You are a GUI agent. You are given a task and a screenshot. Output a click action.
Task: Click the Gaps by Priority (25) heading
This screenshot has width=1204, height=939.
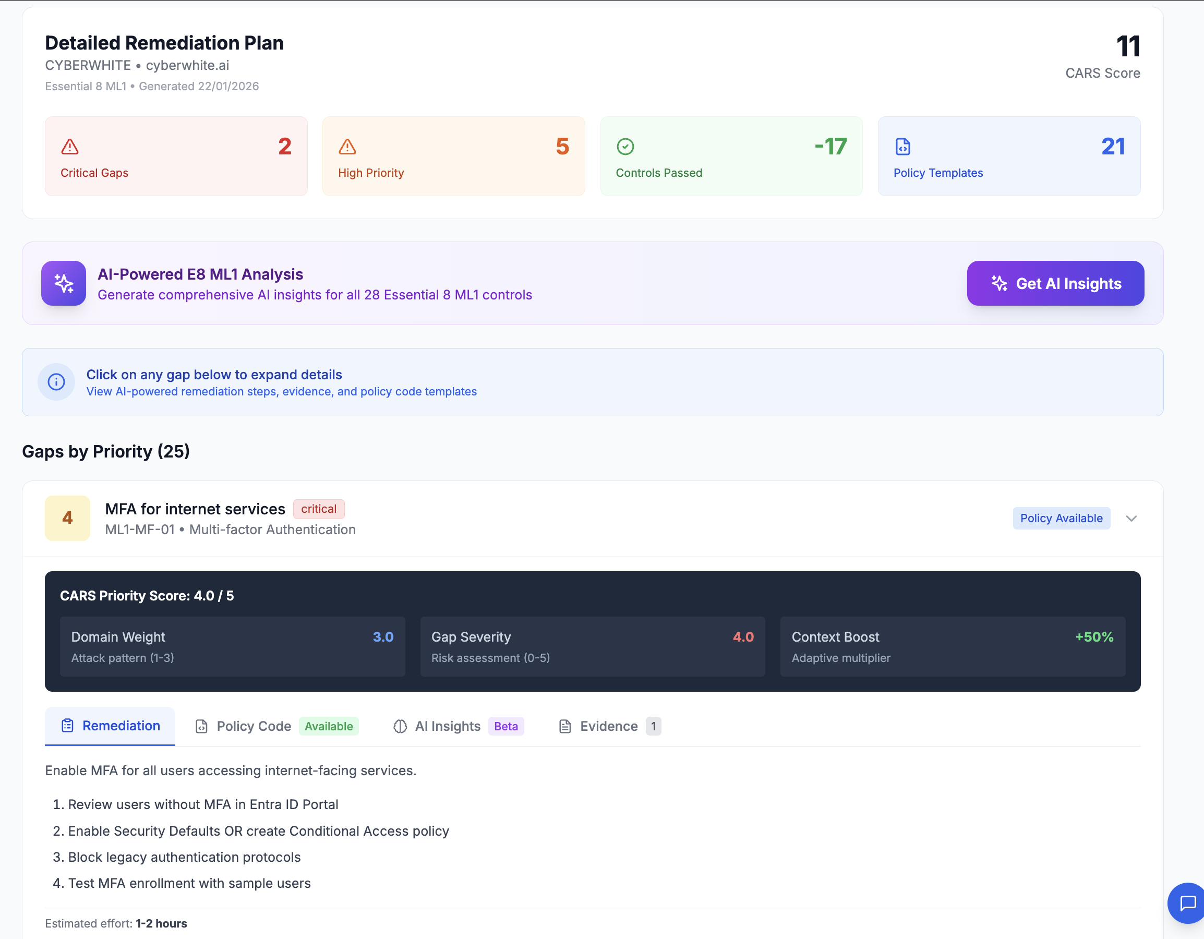[106, 452]
